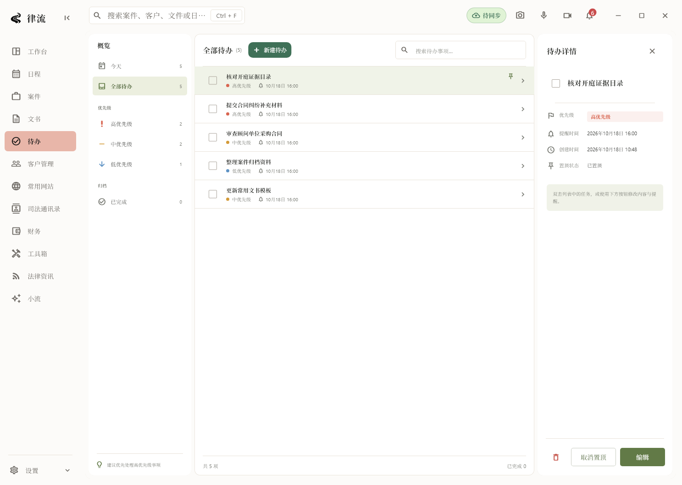Open the video recording icon
The image size is (682, 485).
tap(567, 15)
